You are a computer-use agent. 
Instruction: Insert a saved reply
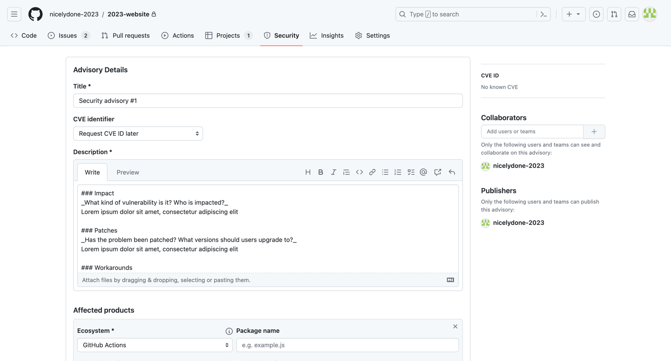(452, 172)
